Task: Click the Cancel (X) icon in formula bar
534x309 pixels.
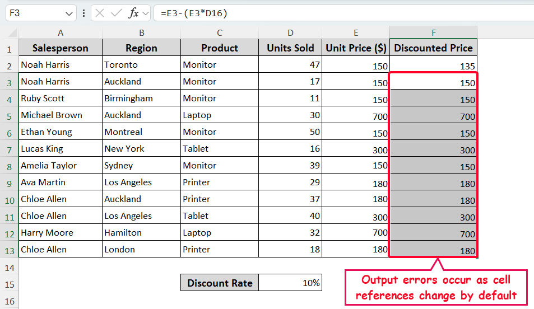Action: pyautogui.click(x=100, y=13)
